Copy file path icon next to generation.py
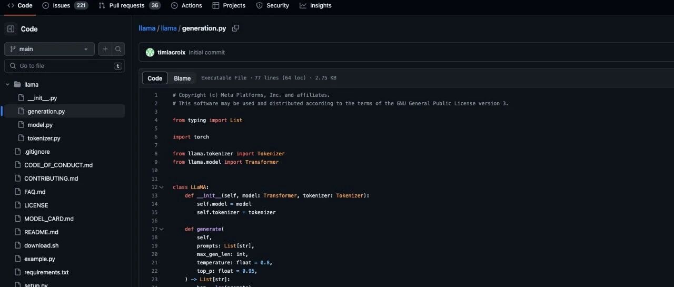 pos(236,28)
